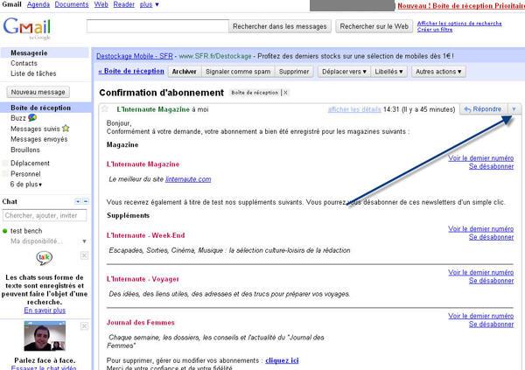Click the Répondre button

point(484,109)
